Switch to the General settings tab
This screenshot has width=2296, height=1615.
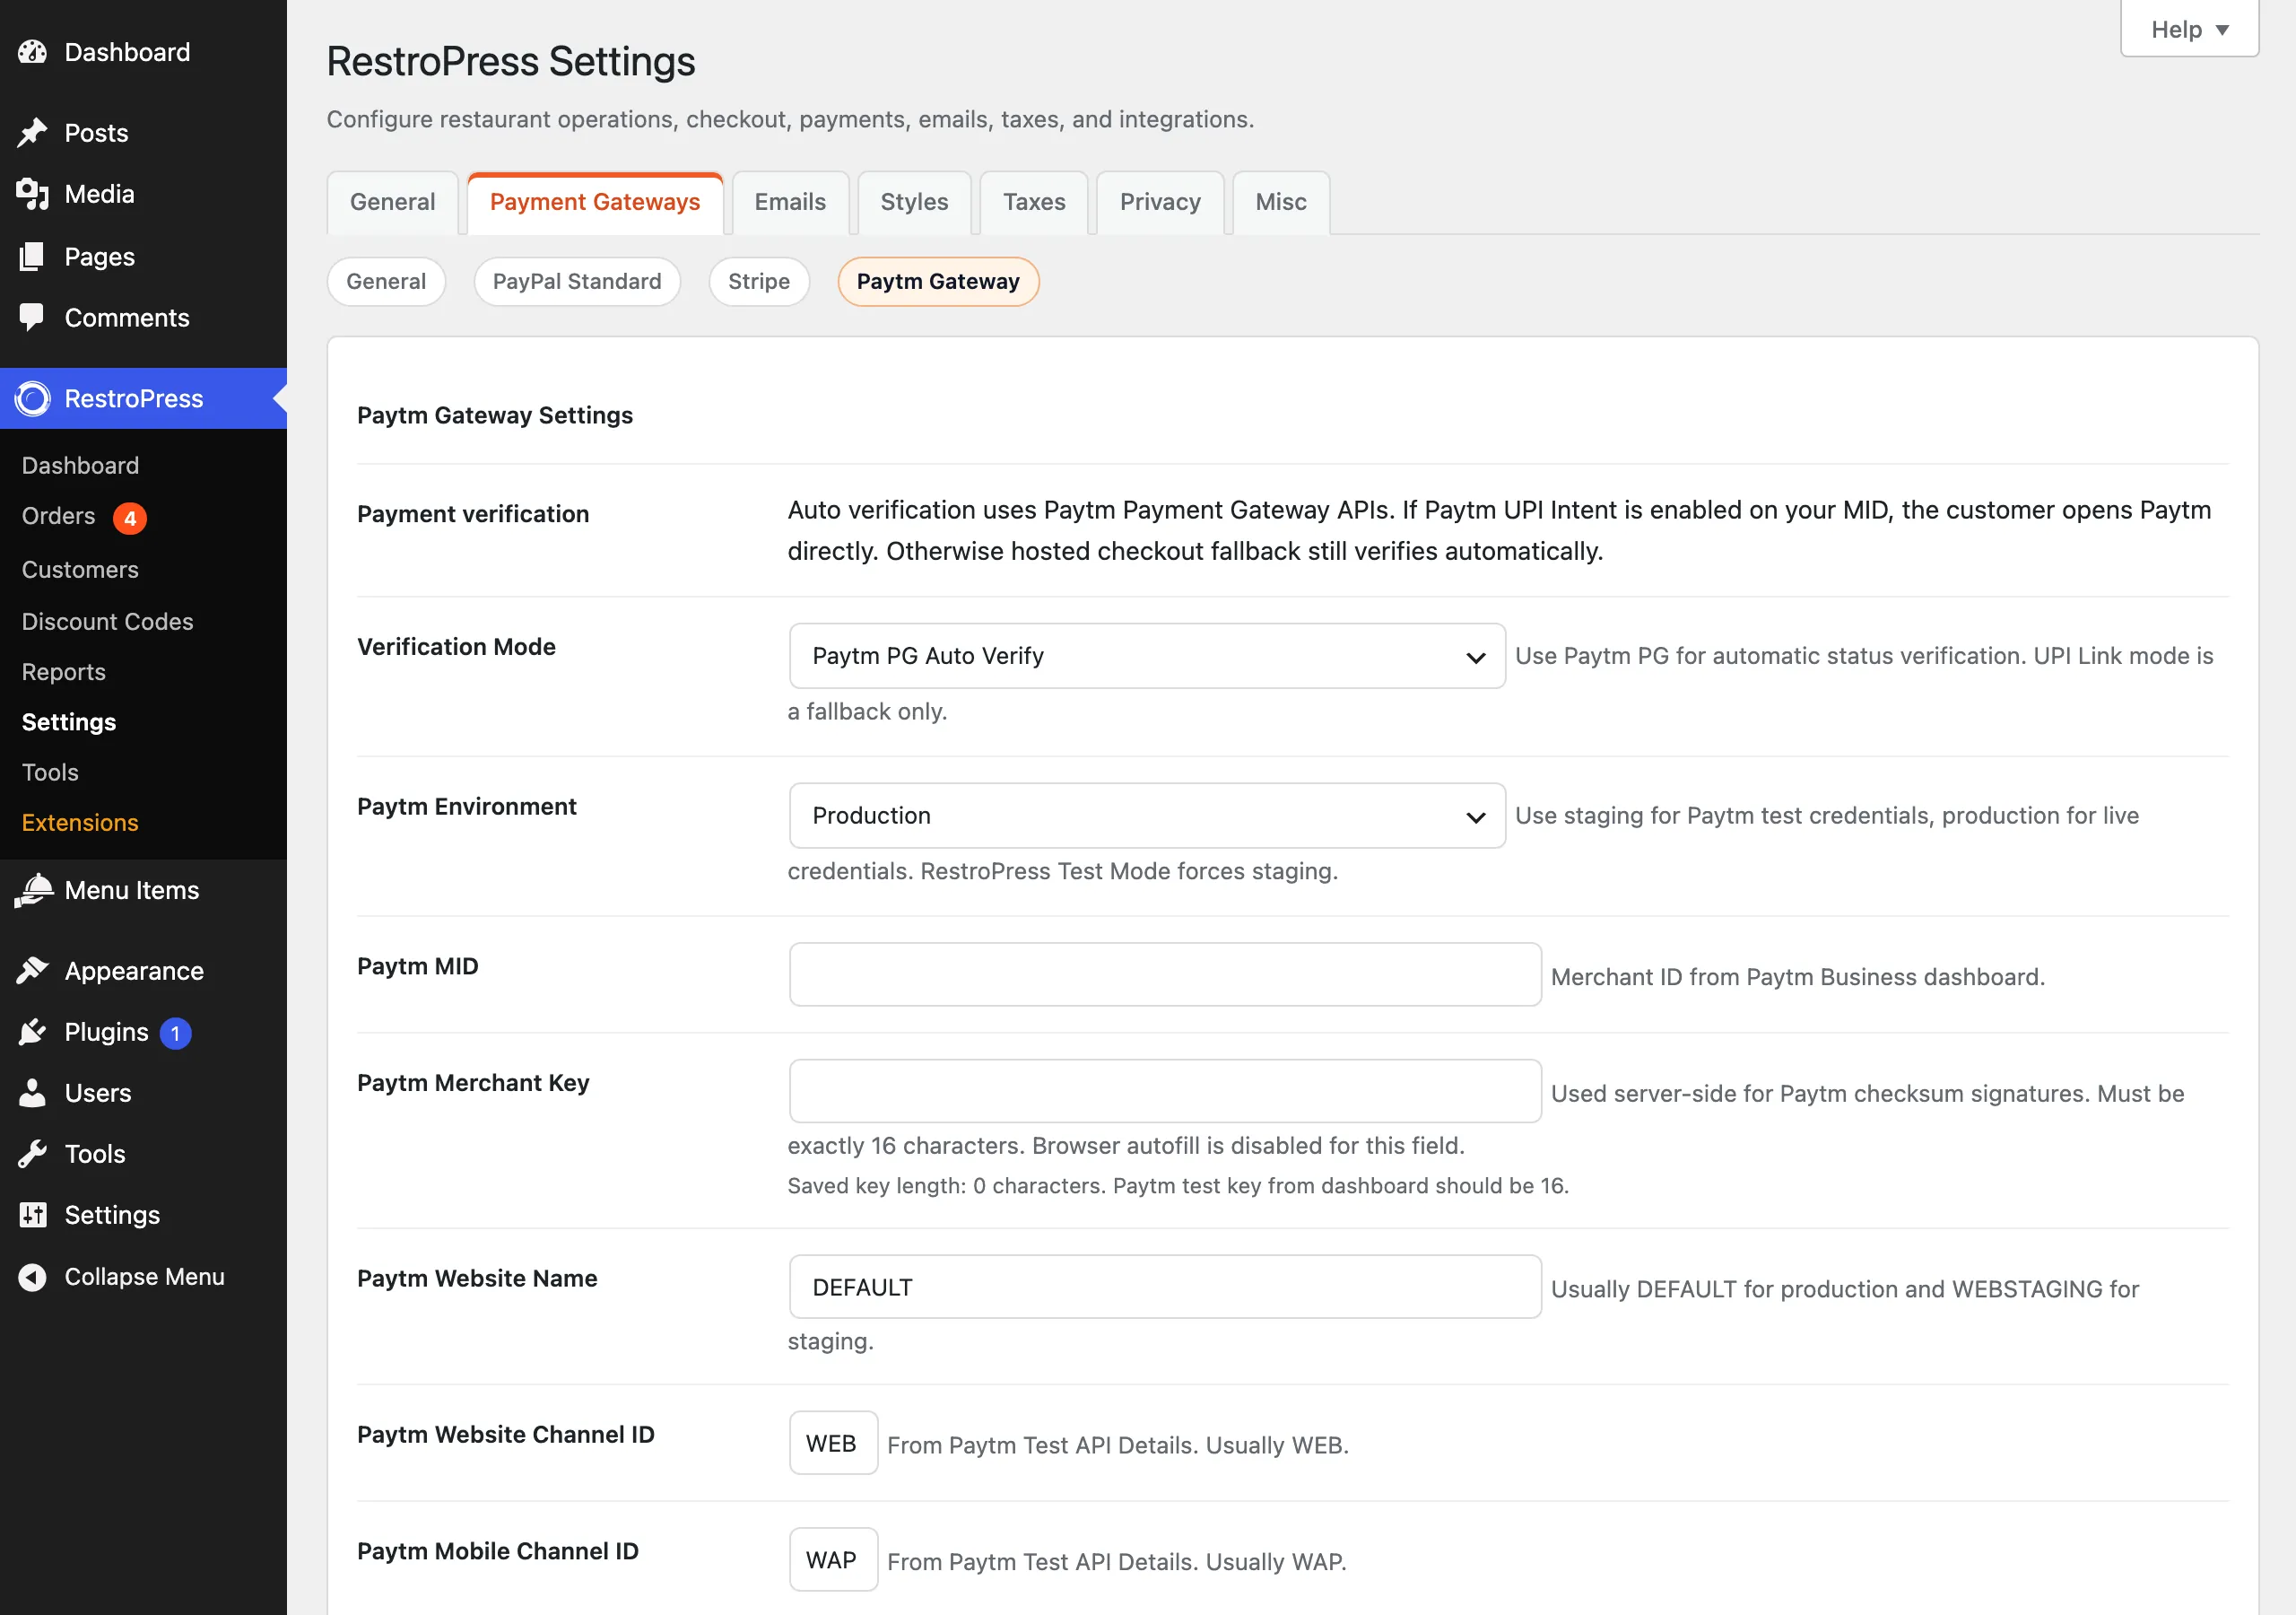pos(392,202)
